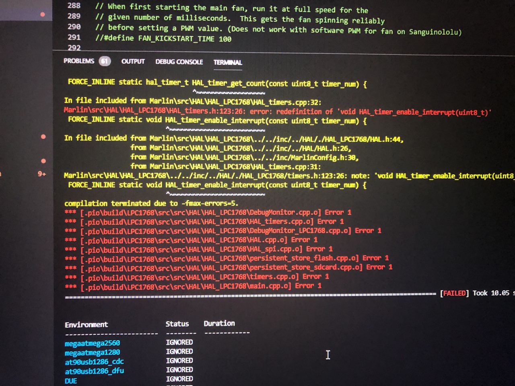
Task: Click the at90usb1286_dfu environment entry
Action: tap(94, 371)
